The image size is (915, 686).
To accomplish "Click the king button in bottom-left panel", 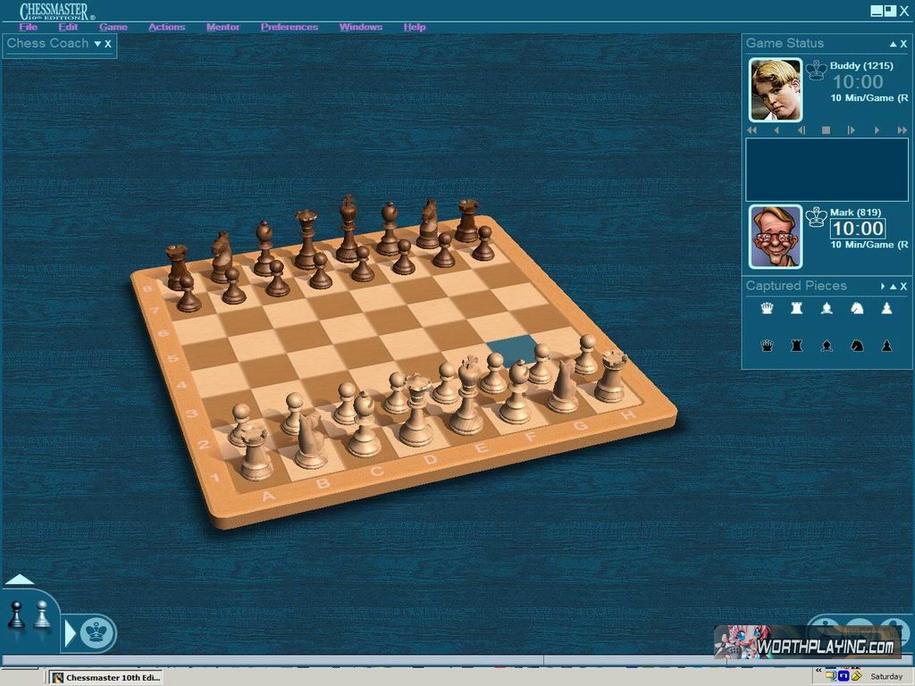I will click(96, 633).
